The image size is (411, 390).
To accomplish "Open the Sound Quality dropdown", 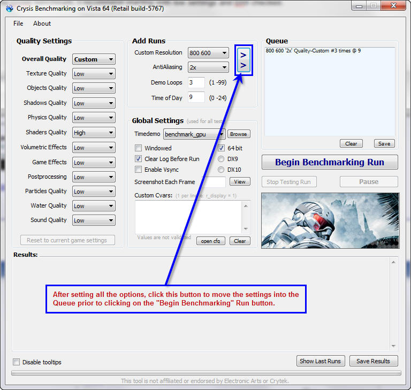I will coord(94,220).
